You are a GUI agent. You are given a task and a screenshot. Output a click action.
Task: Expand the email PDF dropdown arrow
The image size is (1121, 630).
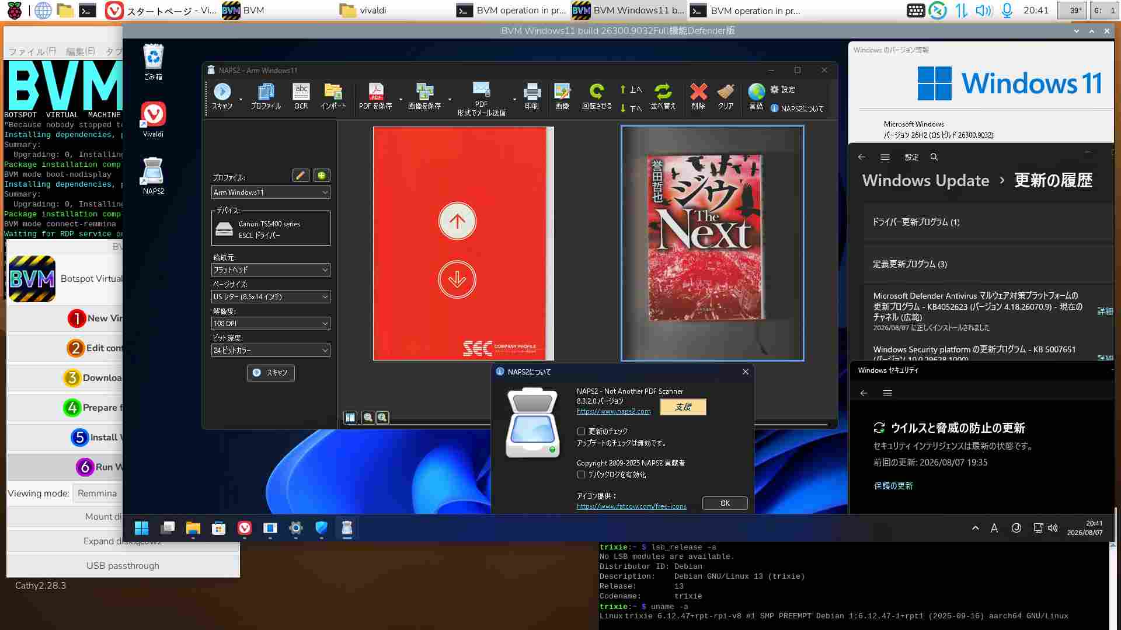click(514, 100)
